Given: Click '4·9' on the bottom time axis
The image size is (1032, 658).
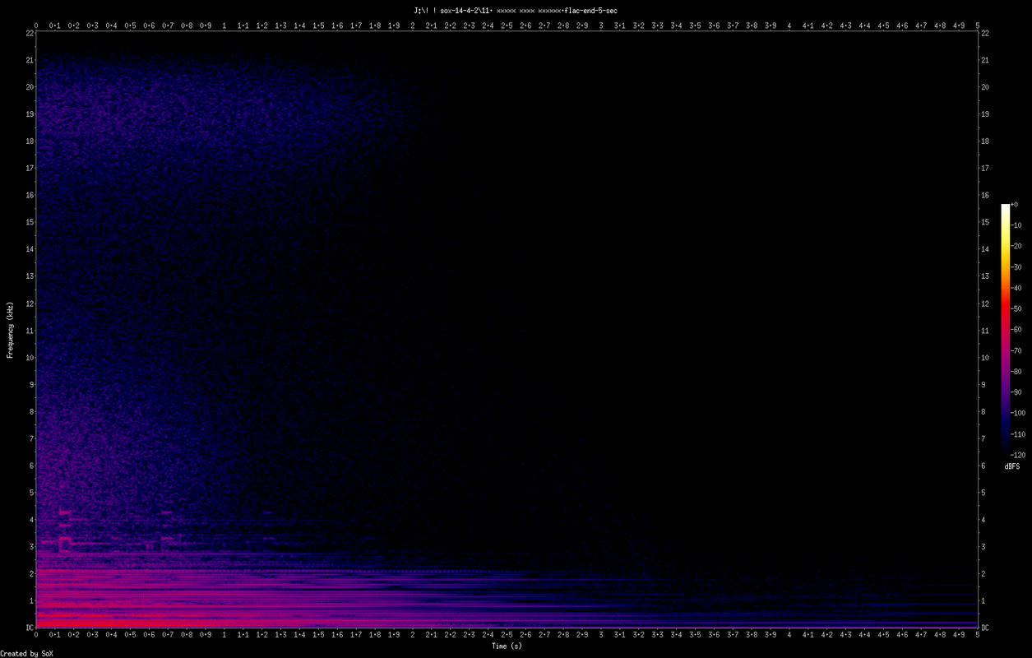Looking at the screenshot, I should click(x=959, y=635).
